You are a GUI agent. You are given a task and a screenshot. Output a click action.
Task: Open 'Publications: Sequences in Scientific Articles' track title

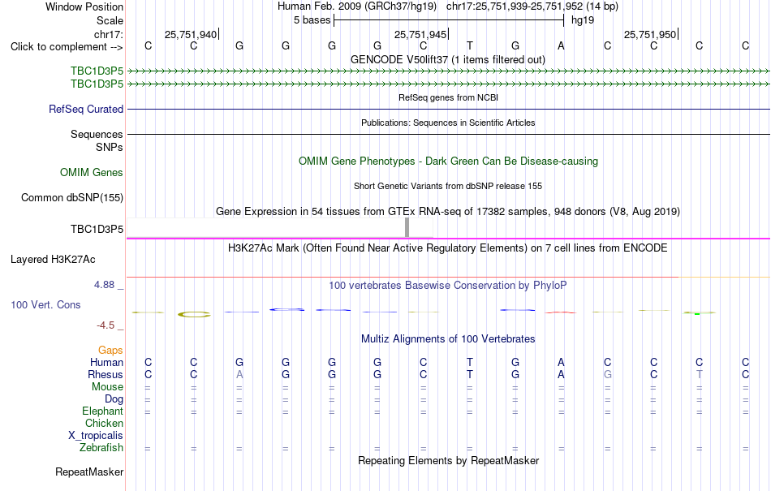[x=448, y=123]
